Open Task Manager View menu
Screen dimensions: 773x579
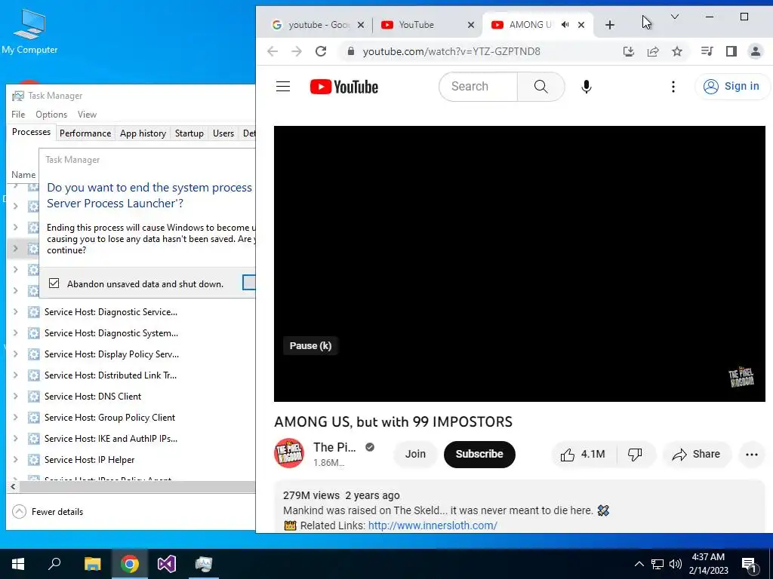click(x=87, y=115)
